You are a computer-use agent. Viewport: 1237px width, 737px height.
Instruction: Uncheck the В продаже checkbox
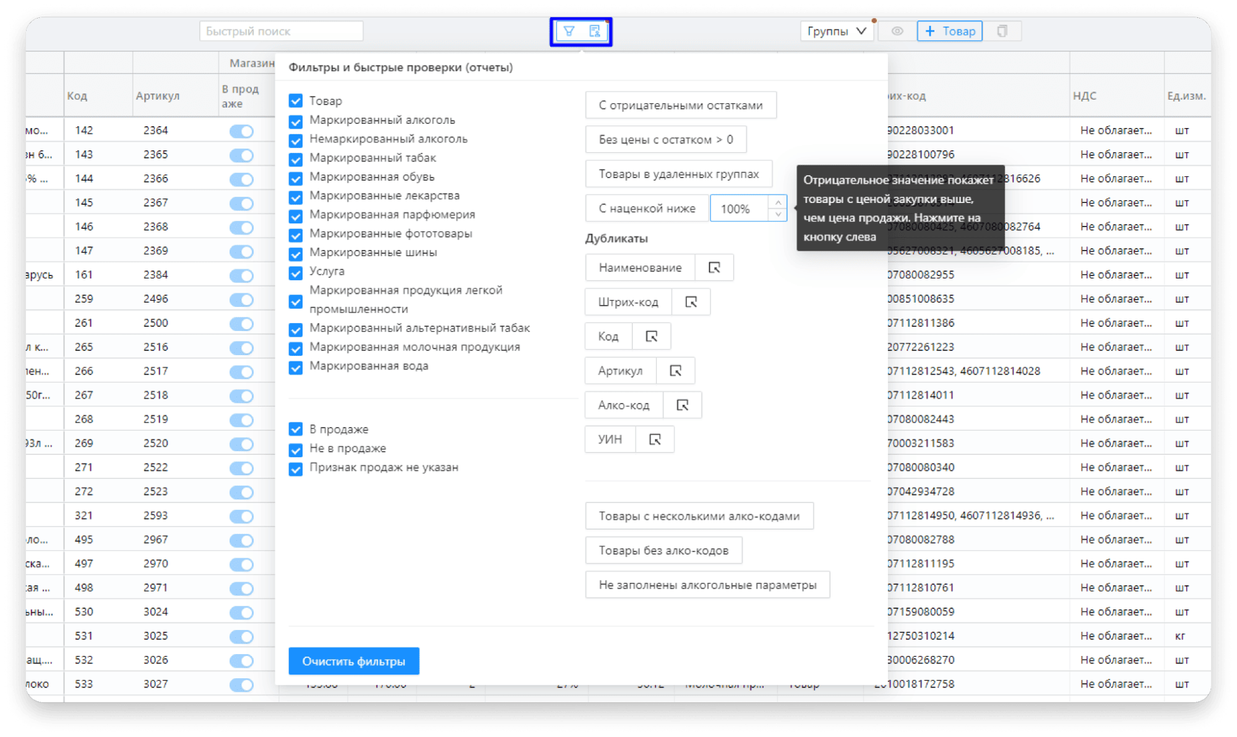(x=296, y=429)
